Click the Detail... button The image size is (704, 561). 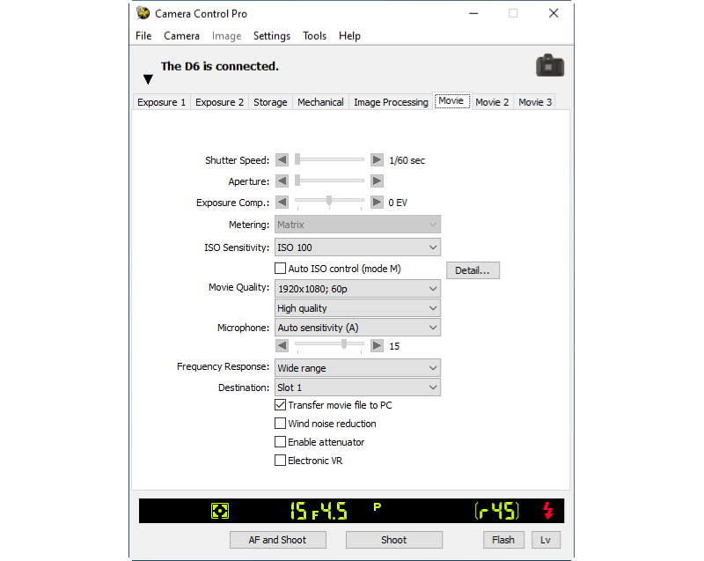point(473,270)
